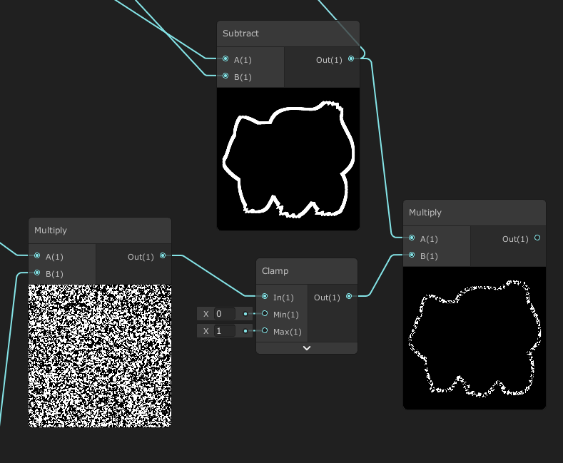Select the left Multiply node header with noise preview

coord(100,230)
